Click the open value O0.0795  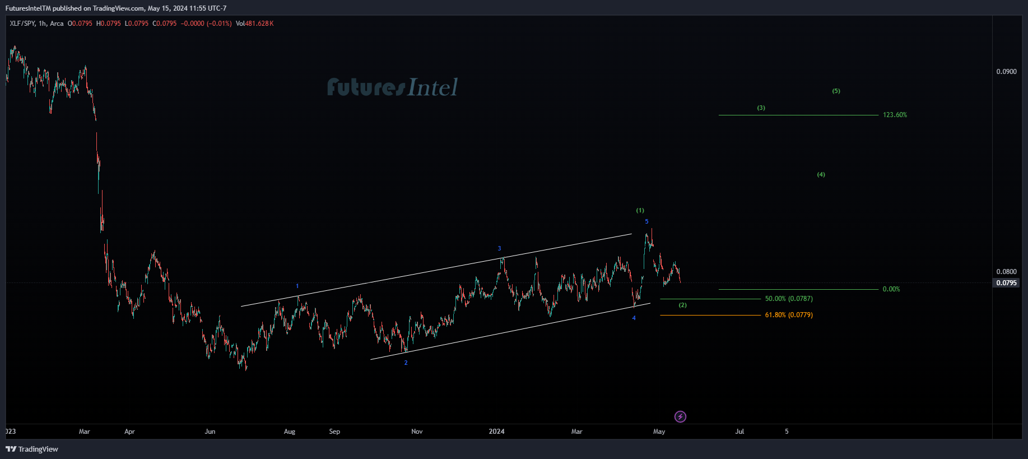[x=80, y=24]
